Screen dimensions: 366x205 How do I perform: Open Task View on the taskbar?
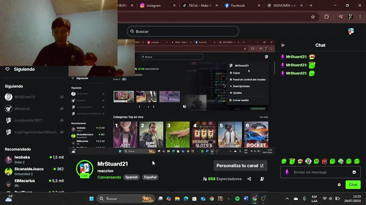click(x=160, y=199)
